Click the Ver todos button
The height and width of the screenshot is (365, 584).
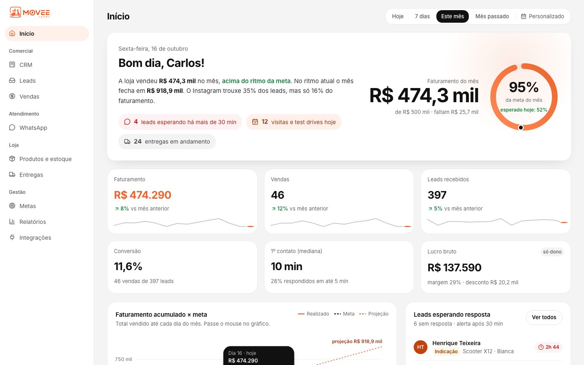pos(544,317)
